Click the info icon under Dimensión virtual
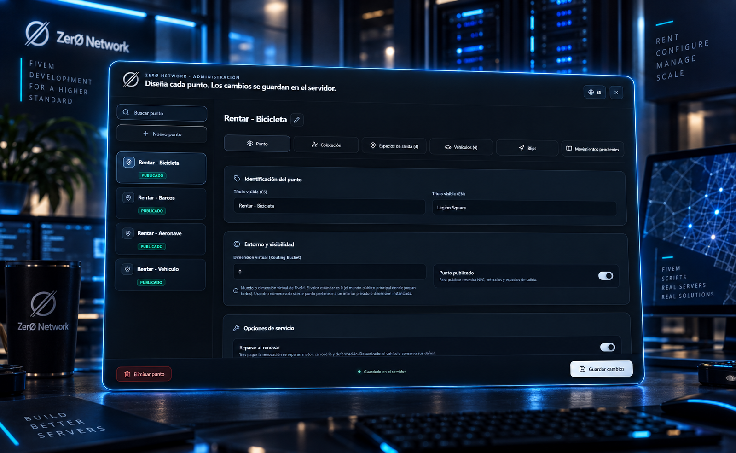The width and height of the screenshot is (736, 453). pyautogui.click(x=236, y=290)
